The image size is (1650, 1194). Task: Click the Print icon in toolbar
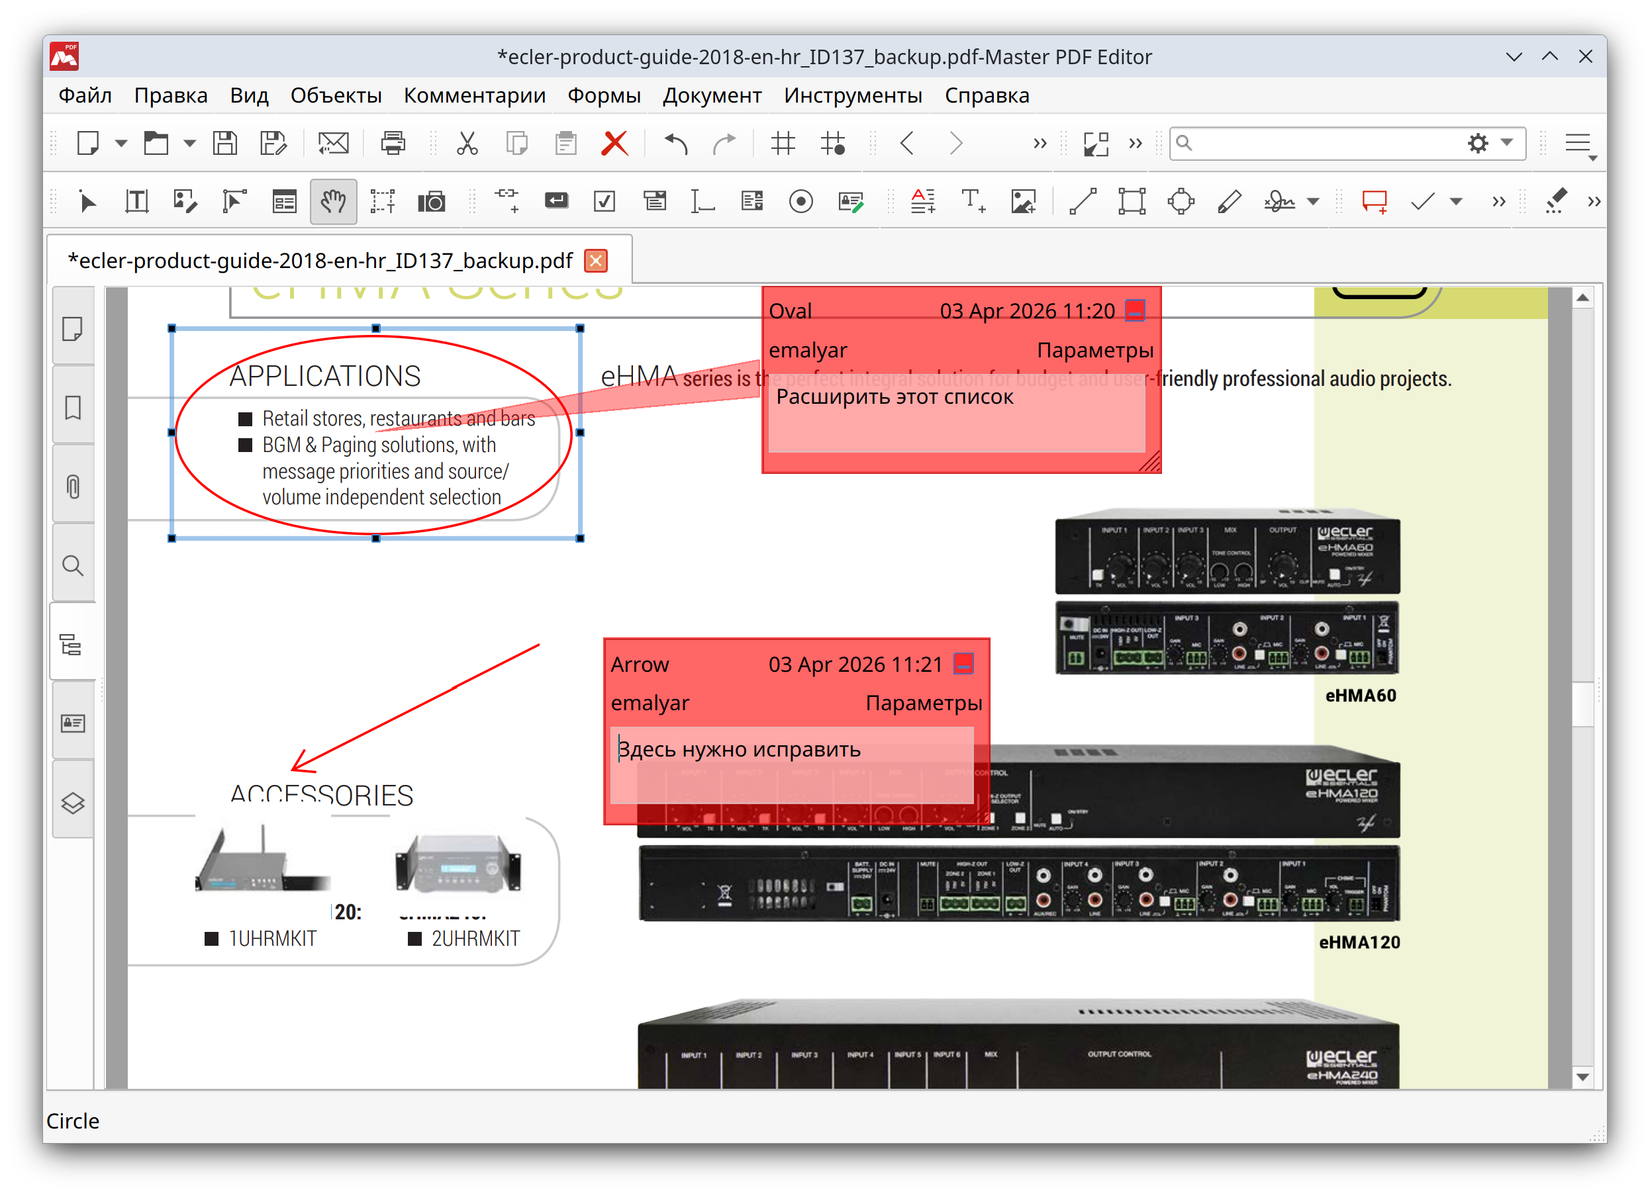pos(393,143)
